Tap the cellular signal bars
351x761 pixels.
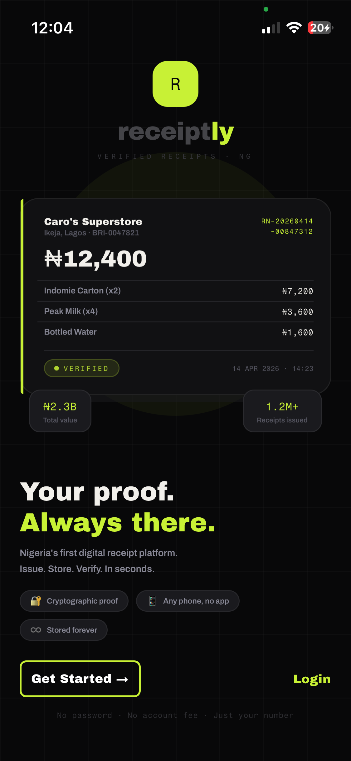271,27
